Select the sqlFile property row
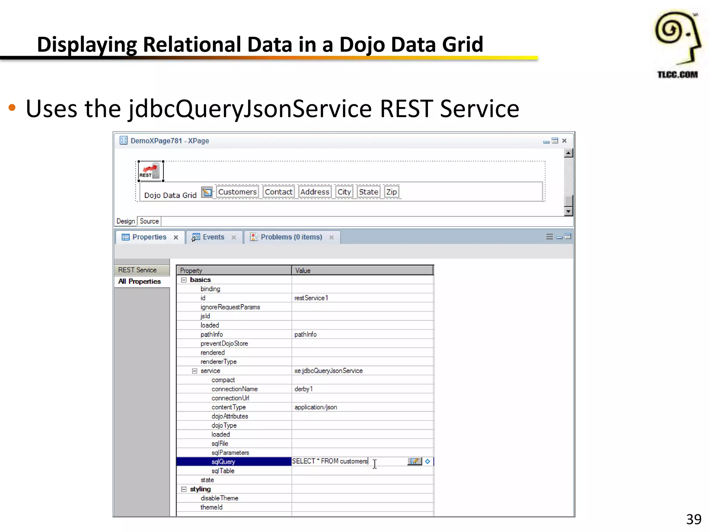Viewport: 709px width, 532px height. pyautogui.click(x=305, y=444)
